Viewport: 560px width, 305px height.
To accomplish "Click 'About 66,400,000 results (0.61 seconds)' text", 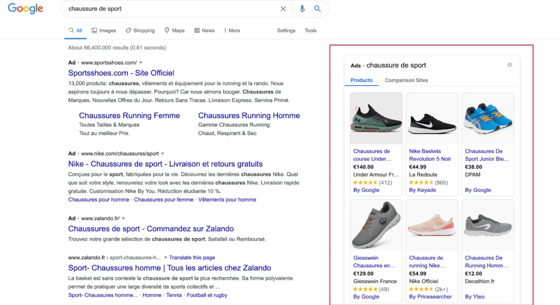I will tap(117, 48).
